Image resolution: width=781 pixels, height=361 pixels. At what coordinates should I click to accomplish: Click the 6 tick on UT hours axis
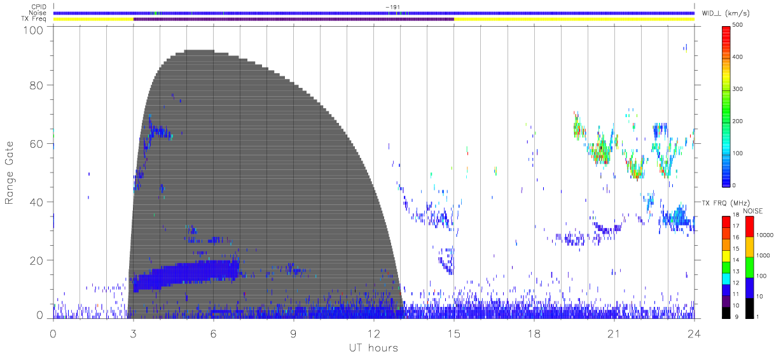214,334
